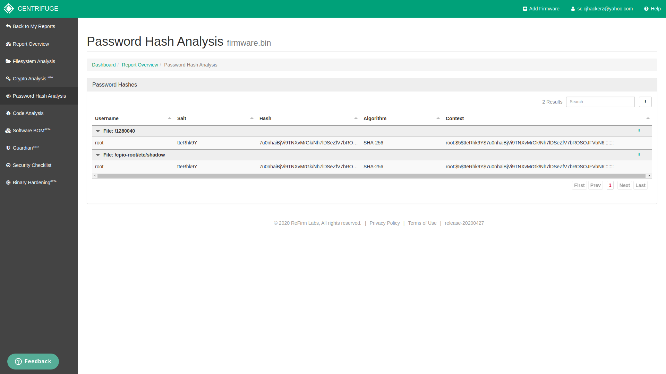Click the Help question mark icon

[646, 9]
